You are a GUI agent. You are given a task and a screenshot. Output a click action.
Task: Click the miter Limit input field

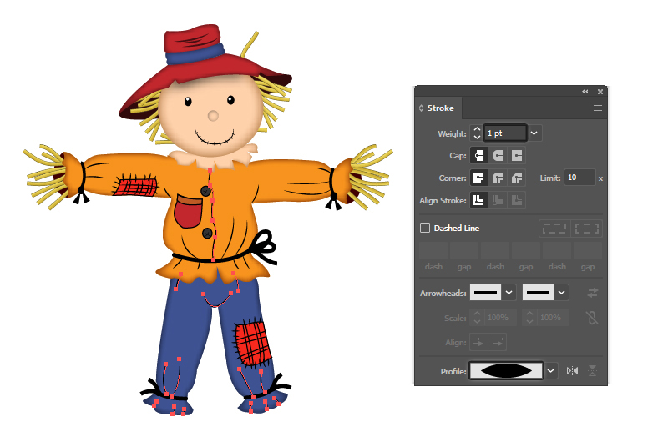pyautogui.click(x=579, y=178)
